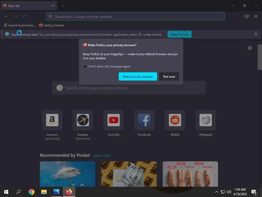Open the Firefox application menu hamburger icon
This screenshot has width=262, height=197.
pyautogui.click(x=256, y=16)
